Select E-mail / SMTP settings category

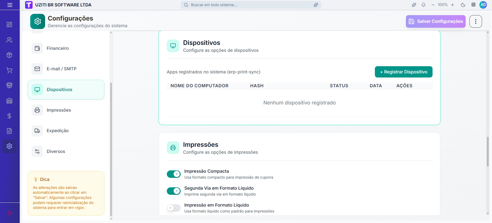tap(66, 69)
